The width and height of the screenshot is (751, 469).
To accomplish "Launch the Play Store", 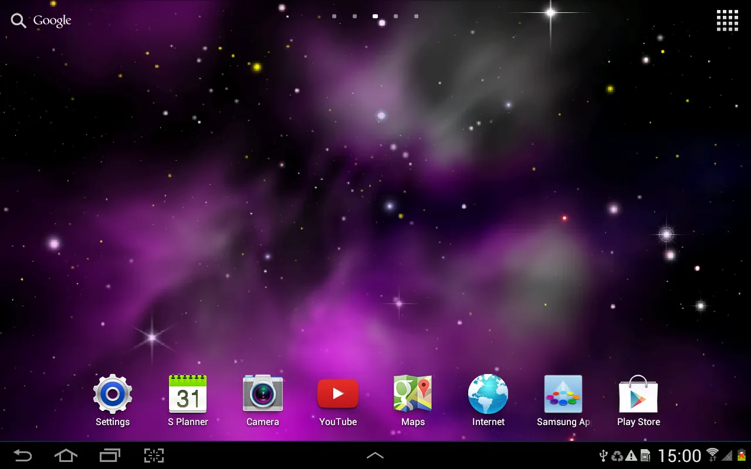I will click(638, 400).
